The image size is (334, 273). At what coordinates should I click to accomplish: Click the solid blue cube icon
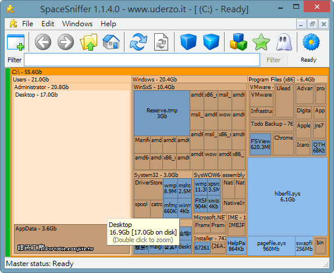coord(189,42)
